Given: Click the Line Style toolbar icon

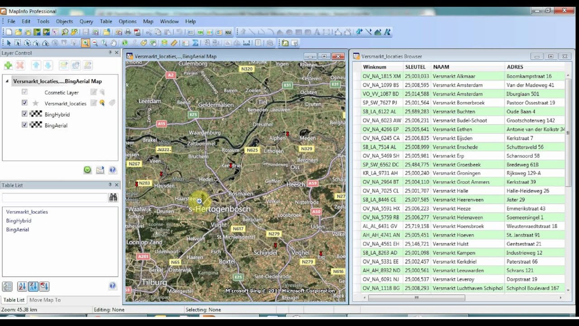Looking at the screenshot, I should 369,32.
